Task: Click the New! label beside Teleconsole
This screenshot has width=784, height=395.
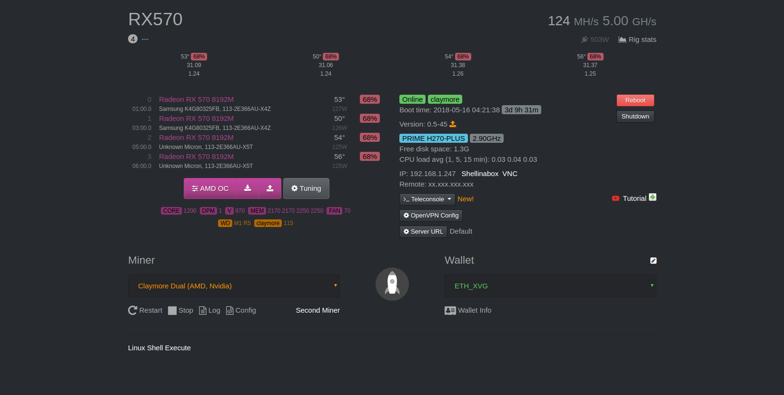Action: 466,199
